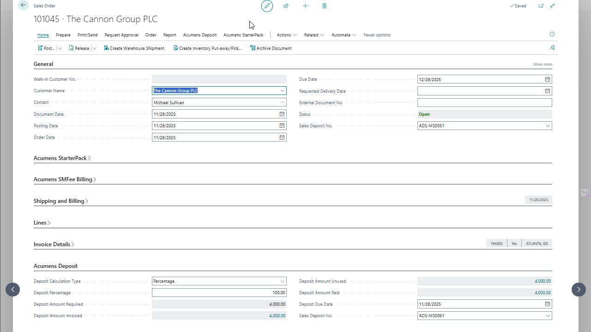Click the open in new window icon

tap(541, 6)
